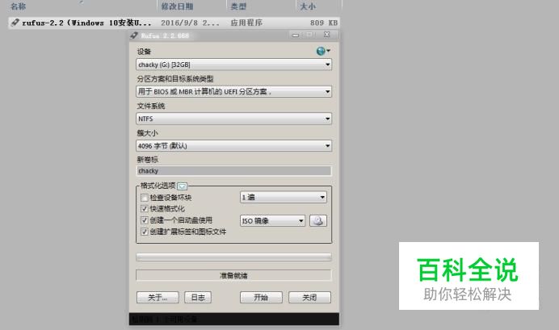This screenshot has height=330, width=559.
Task: Toggle the advanced format options arrow icon
Action: (182, 186)
